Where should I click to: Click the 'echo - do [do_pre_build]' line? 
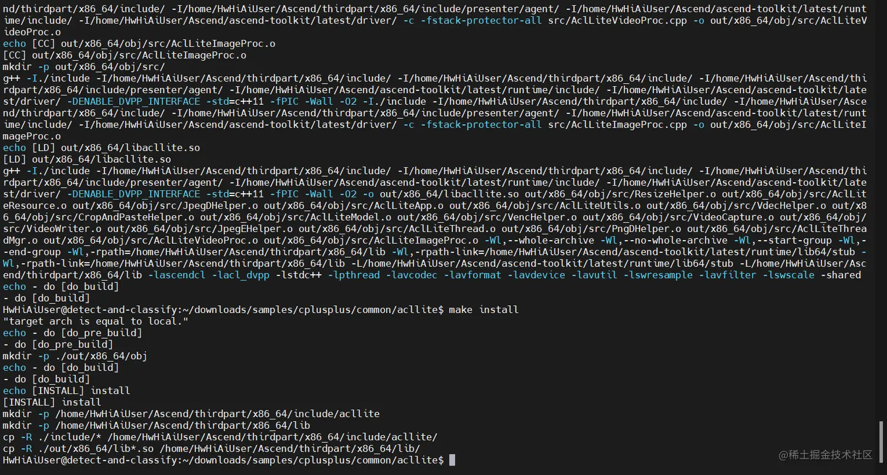73,333
